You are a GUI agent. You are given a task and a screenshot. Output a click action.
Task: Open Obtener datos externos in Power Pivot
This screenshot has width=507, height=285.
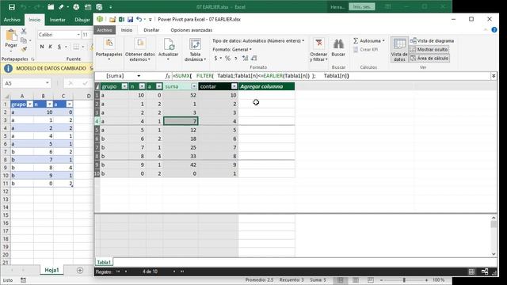click(140, 44)
